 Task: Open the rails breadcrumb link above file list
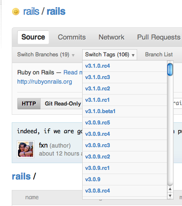[x=21, y=177]
